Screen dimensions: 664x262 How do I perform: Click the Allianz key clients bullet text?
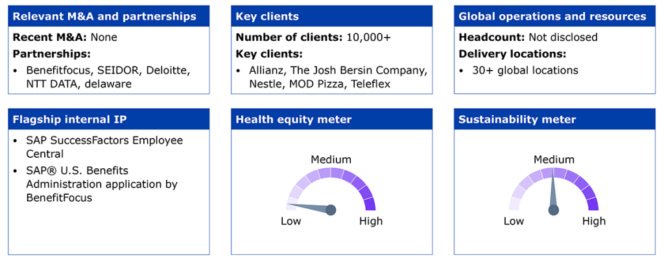tap(331, 77)
